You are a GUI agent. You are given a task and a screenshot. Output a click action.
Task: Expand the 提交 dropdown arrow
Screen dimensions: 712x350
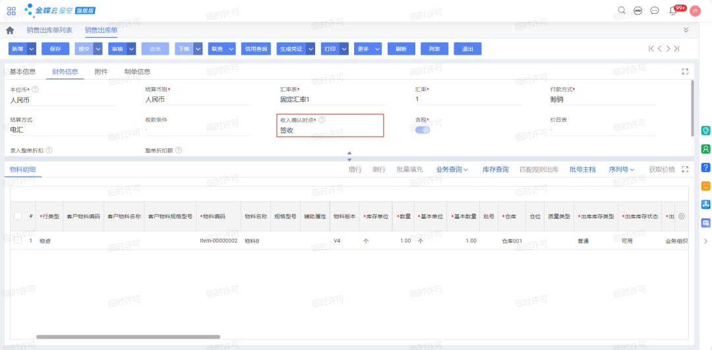click(98, 49)
